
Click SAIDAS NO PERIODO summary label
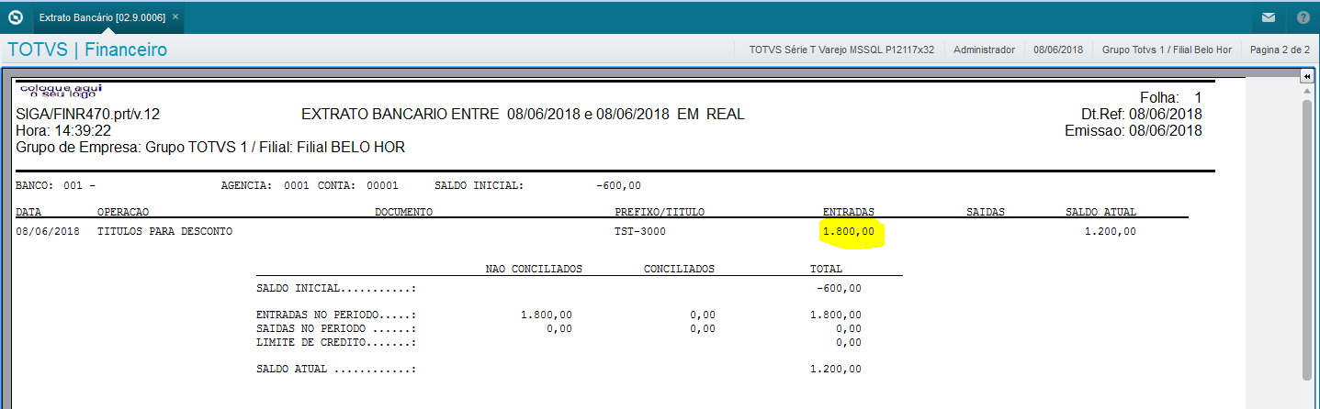coord(336,328)
